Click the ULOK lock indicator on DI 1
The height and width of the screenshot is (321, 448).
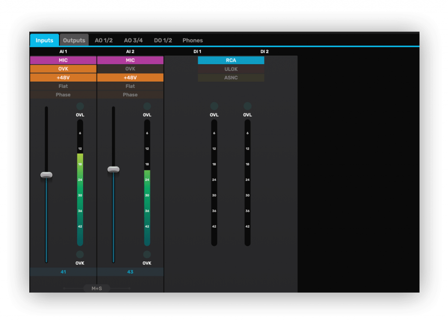(231, 69)
